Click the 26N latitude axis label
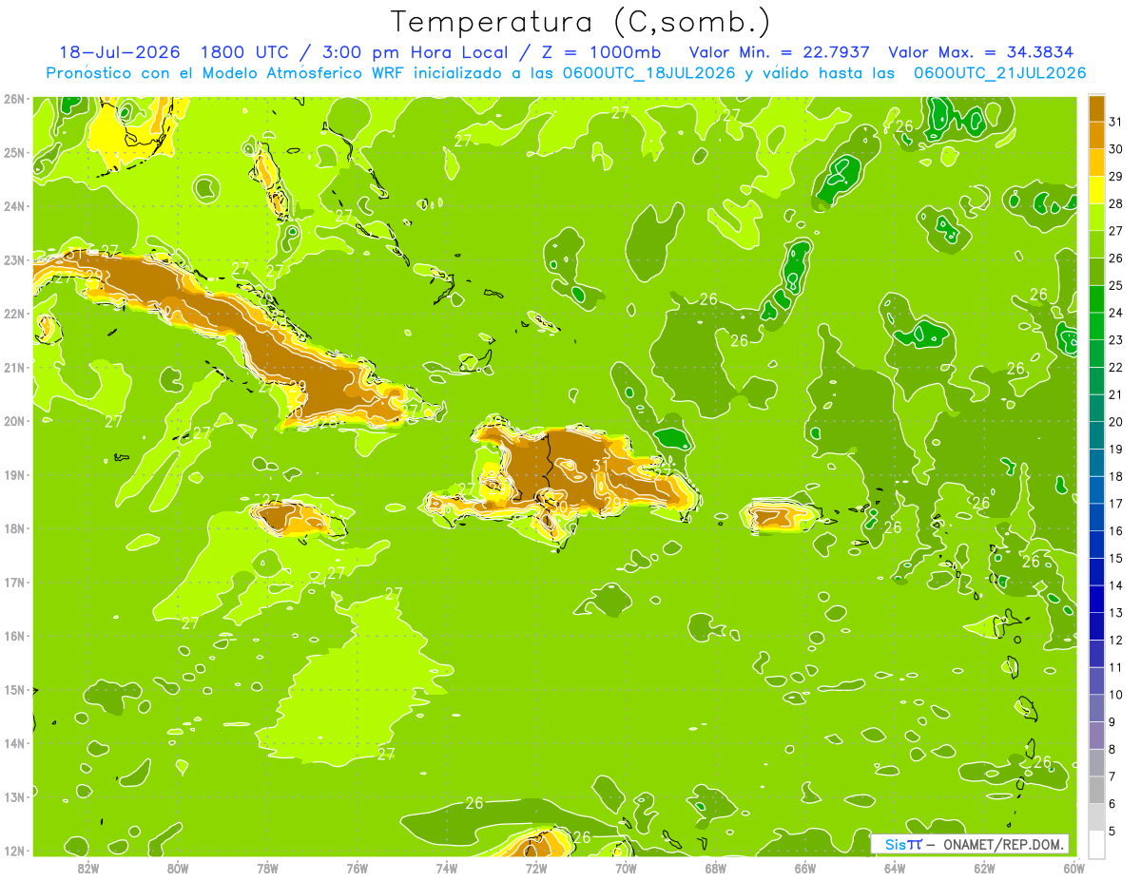The height and width of the screenshot is (881, 1141). click(13, 99)
